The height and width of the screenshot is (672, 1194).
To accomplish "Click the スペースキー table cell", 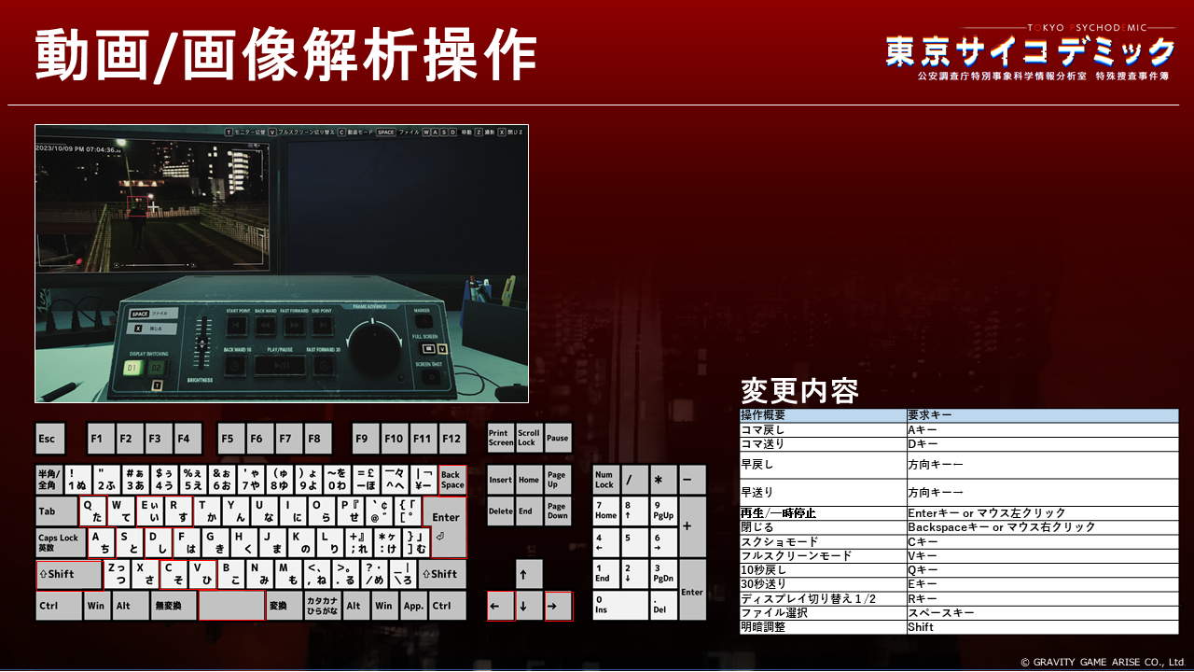I will 1042,613.
